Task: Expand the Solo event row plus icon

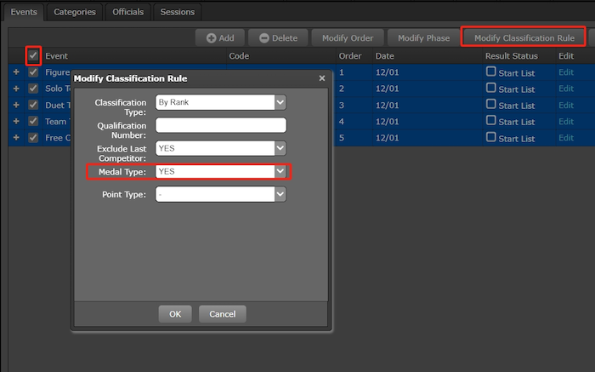Action: (x=15, y=89)
